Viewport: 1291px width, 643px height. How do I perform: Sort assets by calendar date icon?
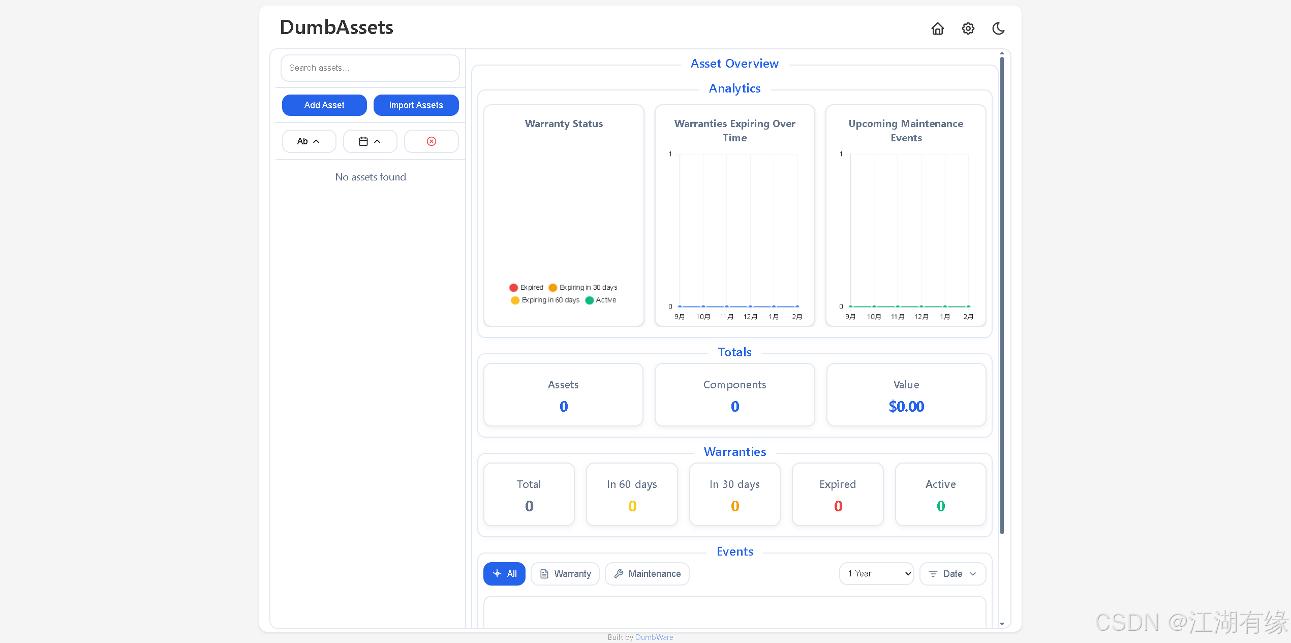[x=370, y=141]
